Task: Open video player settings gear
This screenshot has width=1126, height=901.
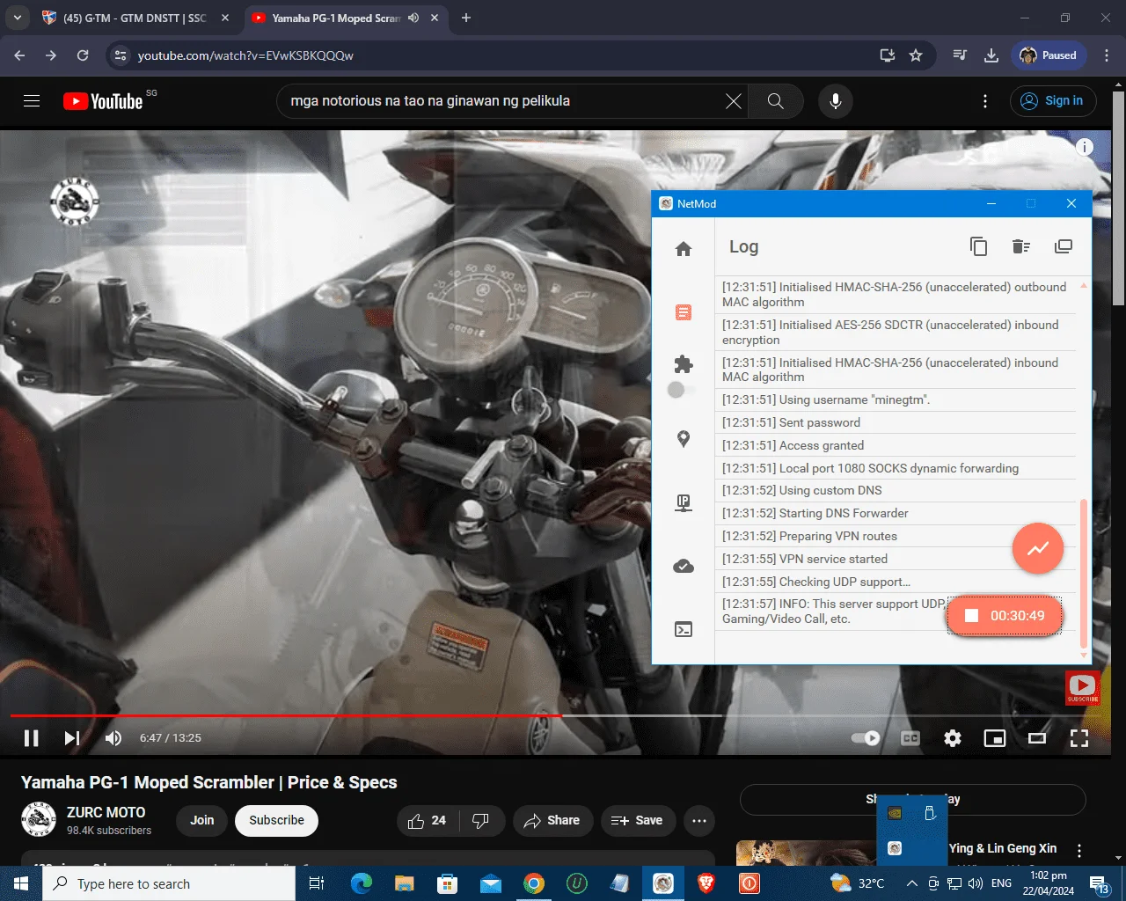Action: point(953,738)
